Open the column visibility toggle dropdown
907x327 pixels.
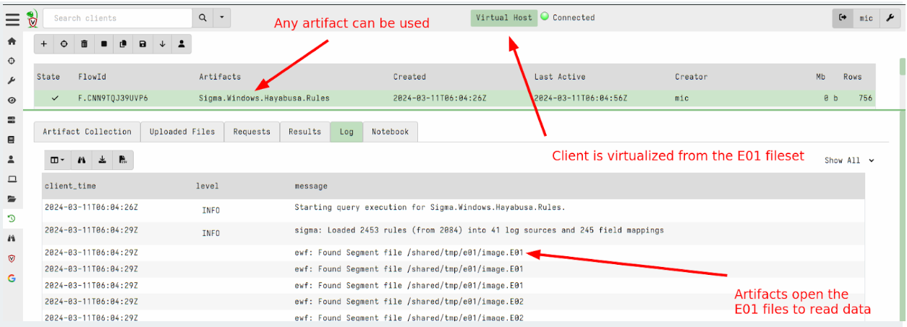point(57,160)
